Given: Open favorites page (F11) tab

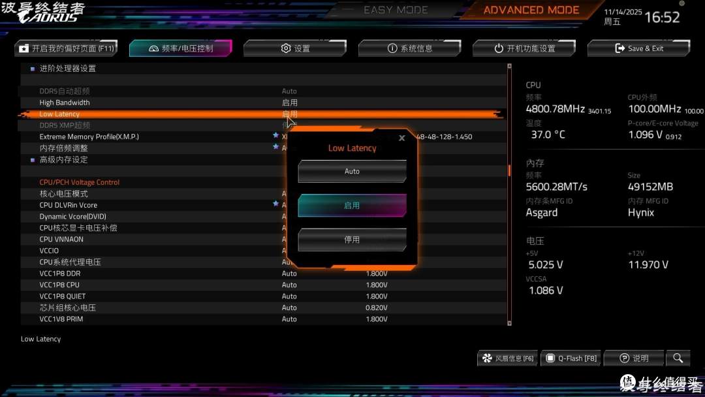Looking at the screenshot, I should coord(66,48).
